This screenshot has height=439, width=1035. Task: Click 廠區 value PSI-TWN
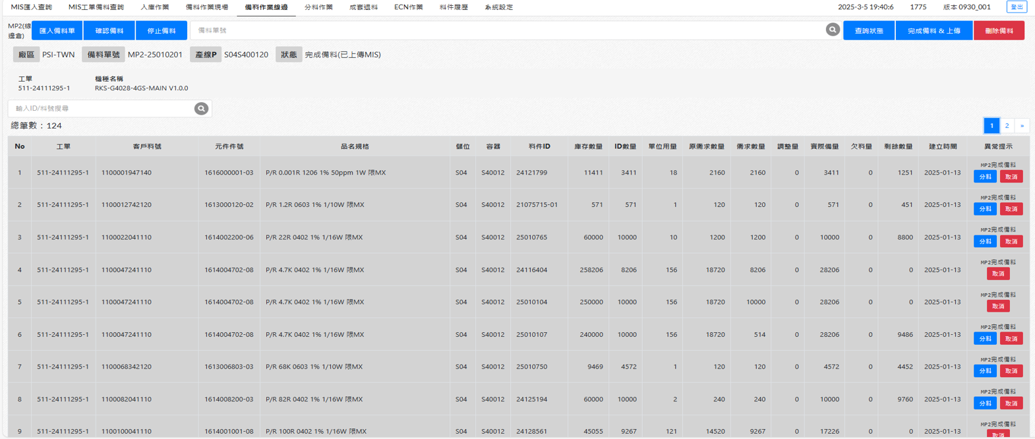tap(58, 55)
